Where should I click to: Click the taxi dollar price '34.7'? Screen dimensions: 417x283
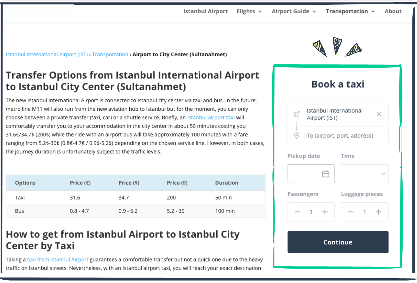tap(124, 198)
